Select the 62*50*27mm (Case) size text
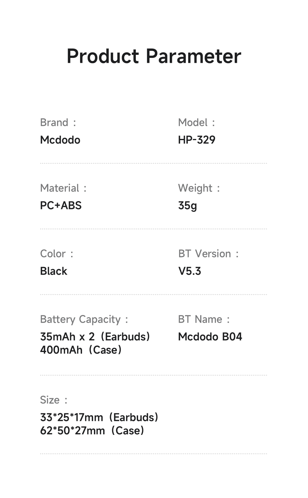The height and width of the screenshot is (498, 308). (x=92, y=431)
